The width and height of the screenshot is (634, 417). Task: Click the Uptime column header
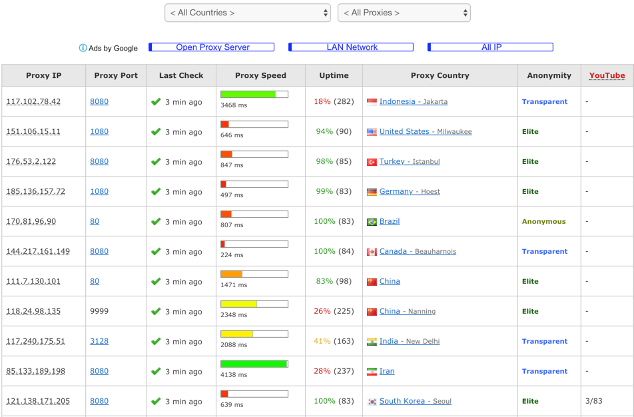[x=334, y=75]
